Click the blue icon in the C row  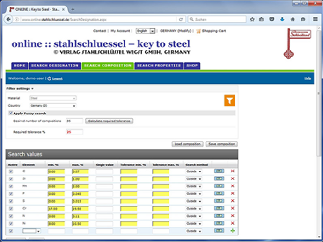tap(219, 171)
